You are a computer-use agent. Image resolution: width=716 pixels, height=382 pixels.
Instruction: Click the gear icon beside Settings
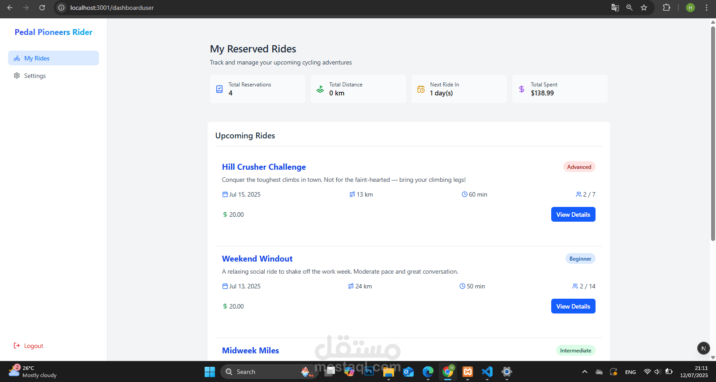tap(17, 76)
